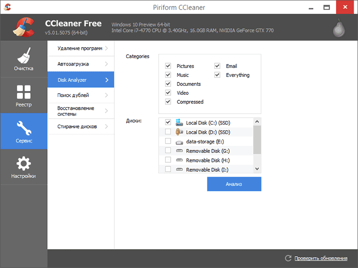The image size is (358, 268).
Task: Click the data-storage (E:) drive icon
Action: coord(179,142)
